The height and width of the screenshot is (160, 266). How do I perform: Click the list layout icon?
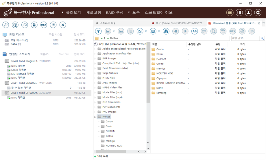pyautogui.click(x=153, y=31)
